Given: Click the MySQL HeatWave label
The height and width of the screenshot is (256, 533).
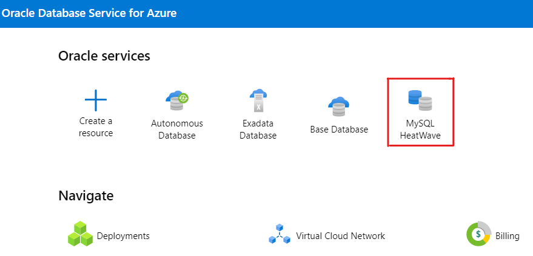Looking at the screenshot, I should [x=420, y=130].
